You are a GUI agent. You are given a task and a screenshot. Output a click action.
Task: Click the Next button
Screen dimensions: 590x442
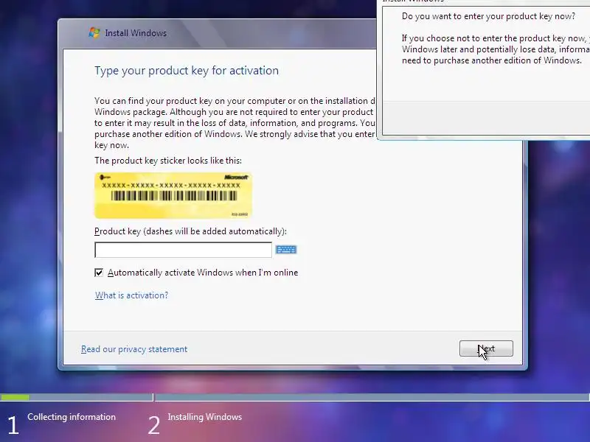486,348
